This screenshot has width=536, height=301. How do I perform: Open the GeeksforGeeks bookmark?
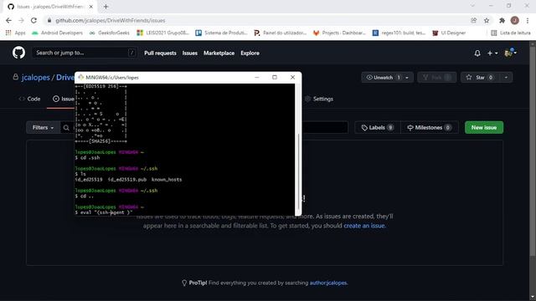110,33
